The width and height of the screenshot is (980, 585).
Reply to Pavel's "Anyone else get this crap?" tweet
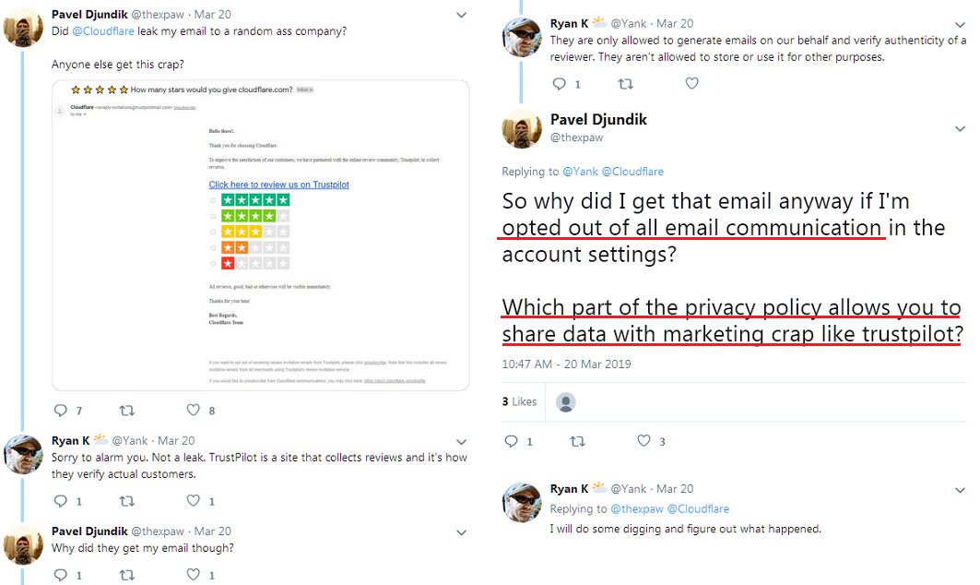coord(61,410)
